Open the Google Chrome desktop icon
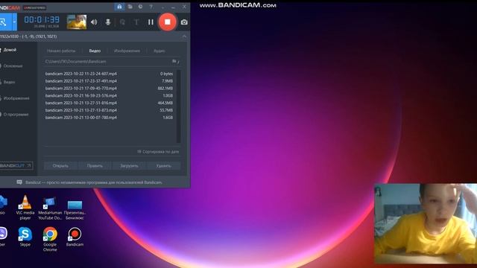Screen dimensions: 477x268 pyautogui.click(x=50, y=239)
